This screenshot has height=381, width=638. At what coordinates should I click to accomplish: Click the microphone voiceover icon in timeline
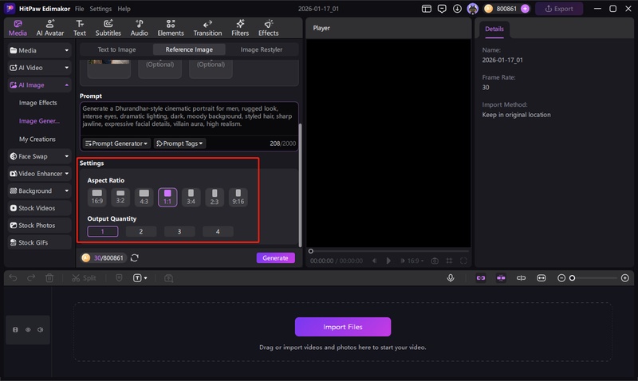[451, 278]
